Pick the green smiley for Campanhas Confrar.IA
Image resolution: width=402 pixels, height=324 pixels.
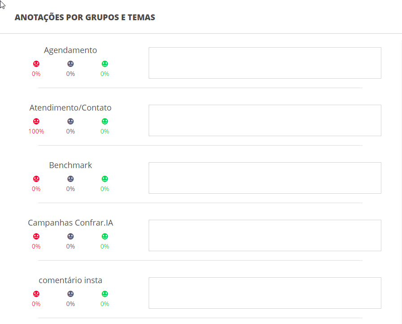[105, 236]
